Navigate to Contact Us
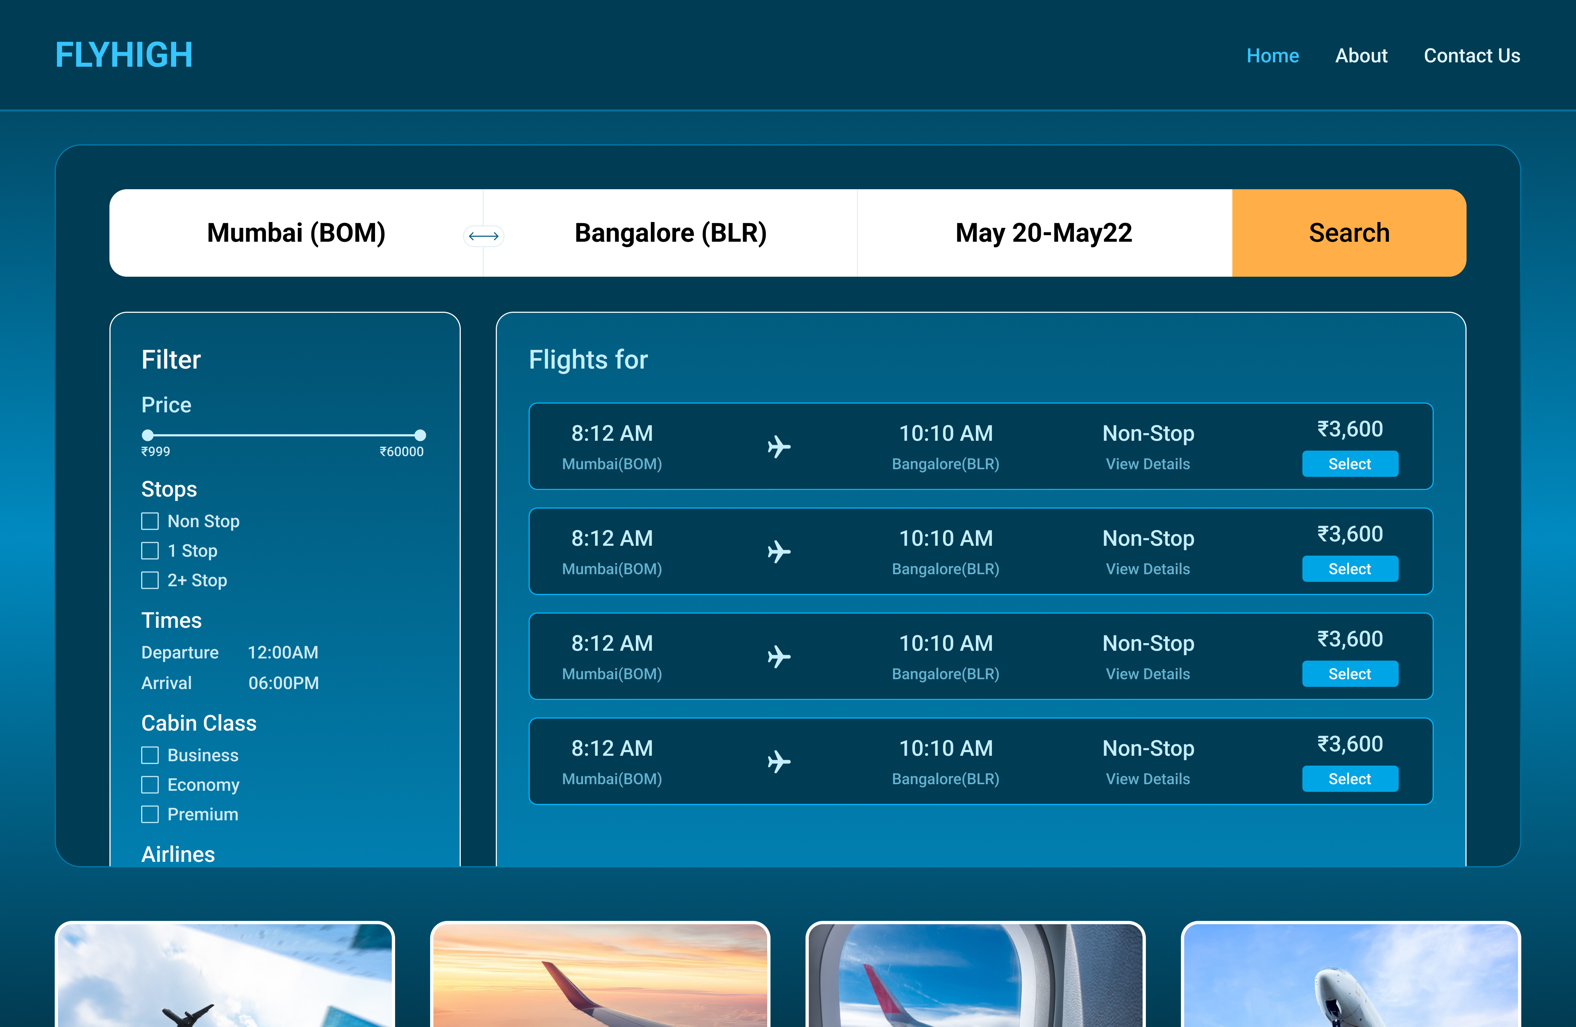Viewport: 1576px width, 1027px height. click(x=1472, y=55)
